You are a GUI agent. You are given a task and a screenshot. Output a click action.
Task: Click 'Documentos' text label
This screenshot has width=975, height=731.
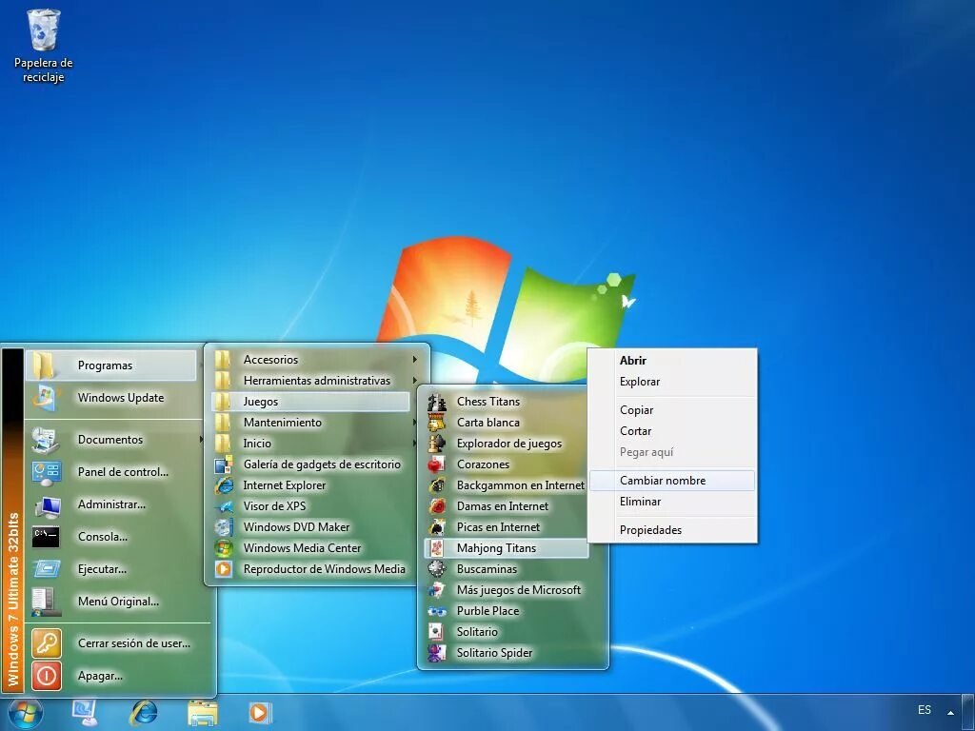click(110, 440)
